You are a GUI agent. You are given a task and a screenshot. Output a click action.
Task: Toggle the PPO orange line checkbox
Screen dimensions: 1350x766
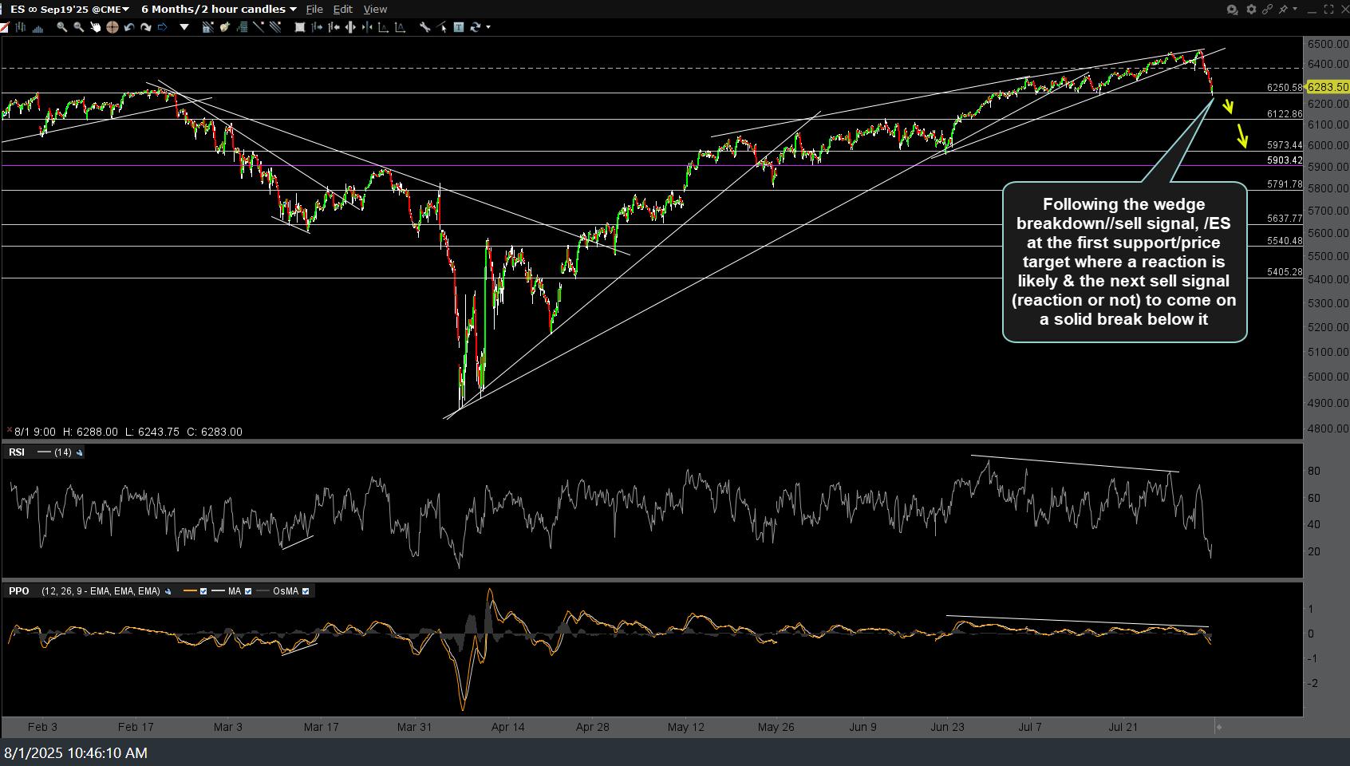pos(203,591)
